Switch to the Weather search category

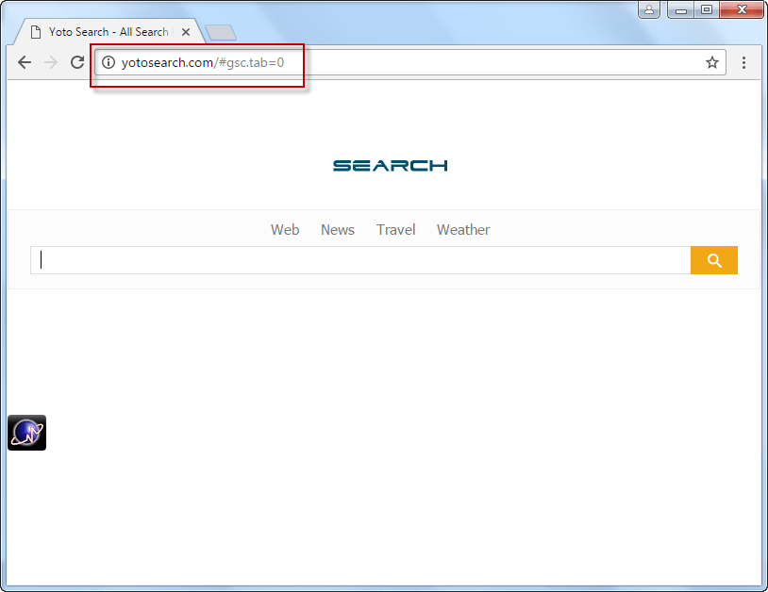[x=463, y=229]
